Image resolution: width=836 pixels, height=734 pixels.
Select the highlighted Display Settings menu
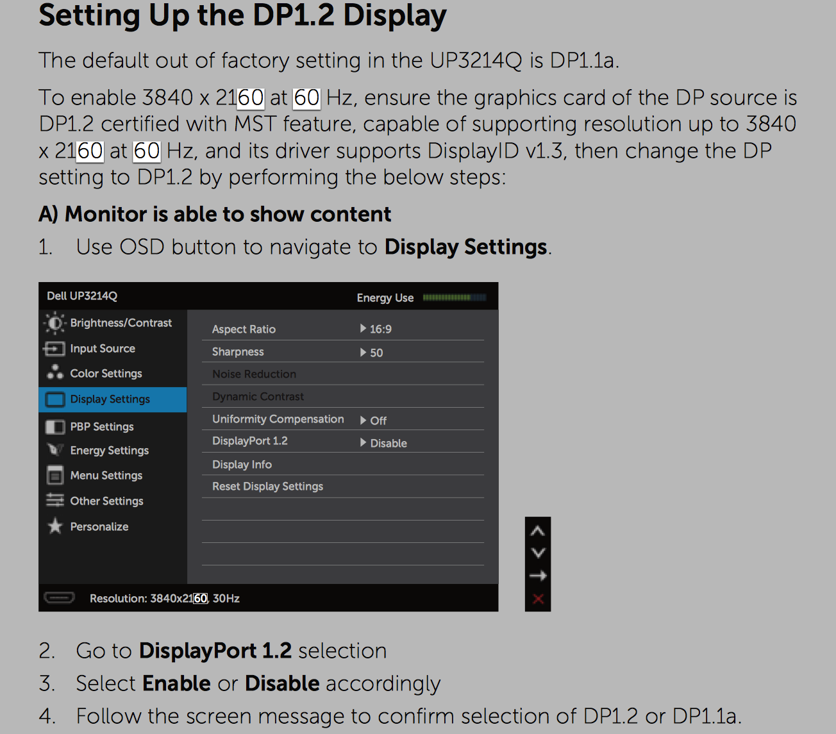113,399
